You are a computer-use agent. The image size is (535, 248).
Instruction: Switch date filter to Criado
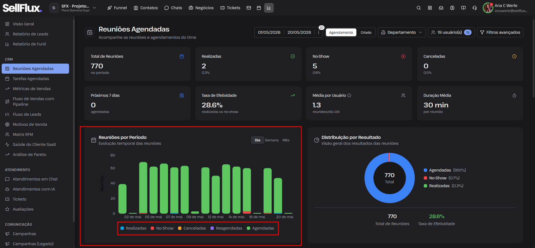click(366, 32)
